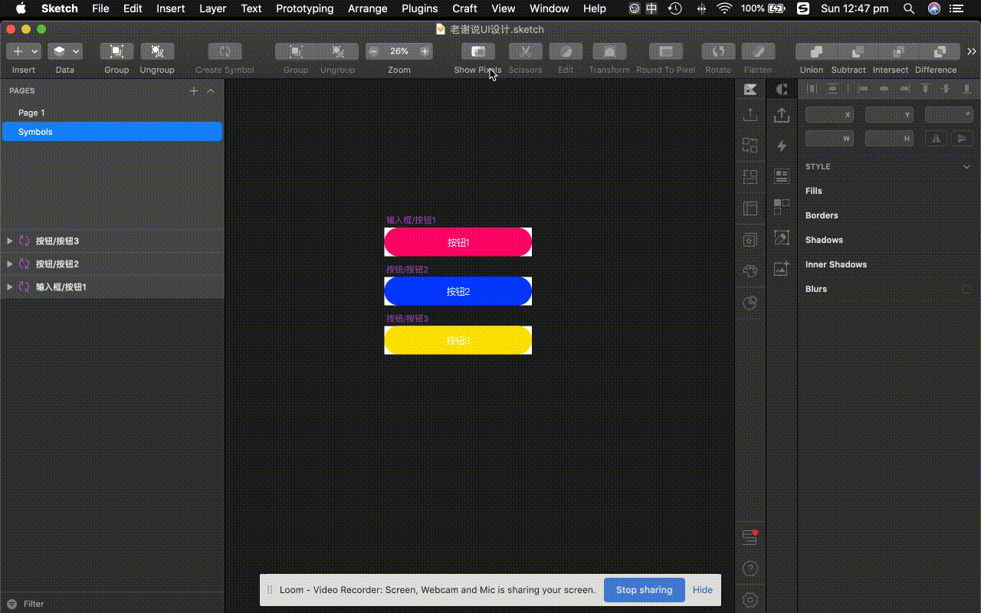Open the Plugins menu
This screenshot has height=613, width=981.
[420, 8]
